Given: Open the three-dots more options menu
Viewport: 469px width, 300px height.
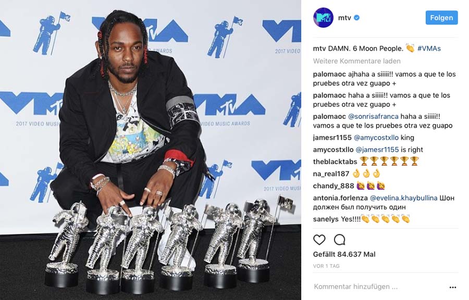Looking at the screenshot, I should click(x=453, y=287).
